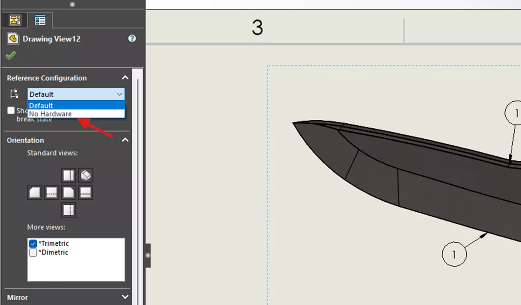The width and height of the screenshot is (521, 305).
Task: Select Default in the open configuration list
Action: point(41,105)
